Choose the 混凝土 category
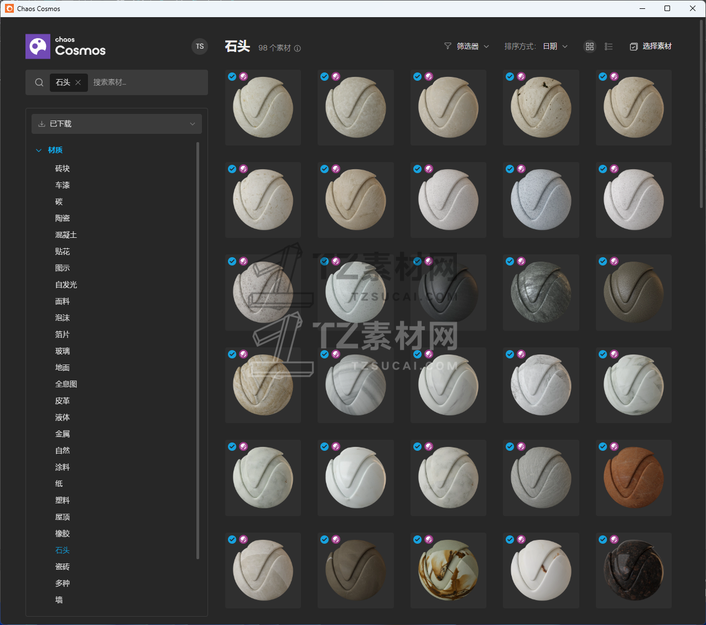The width and height of the screenshot is (706, 625). [x=66, y=235]
